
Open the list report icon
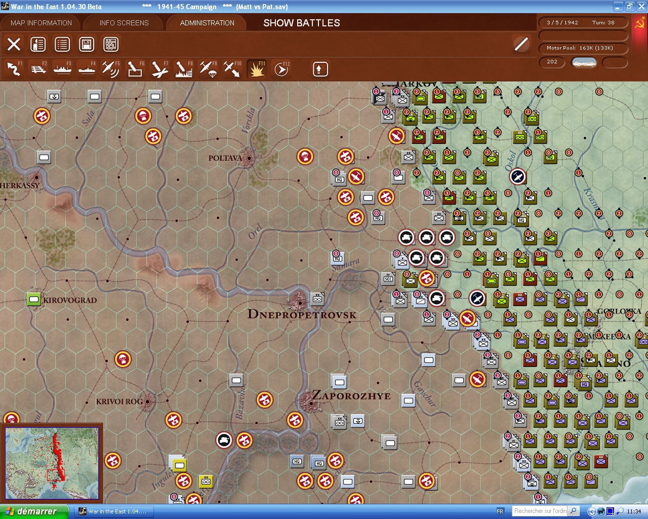pos(62,45)
